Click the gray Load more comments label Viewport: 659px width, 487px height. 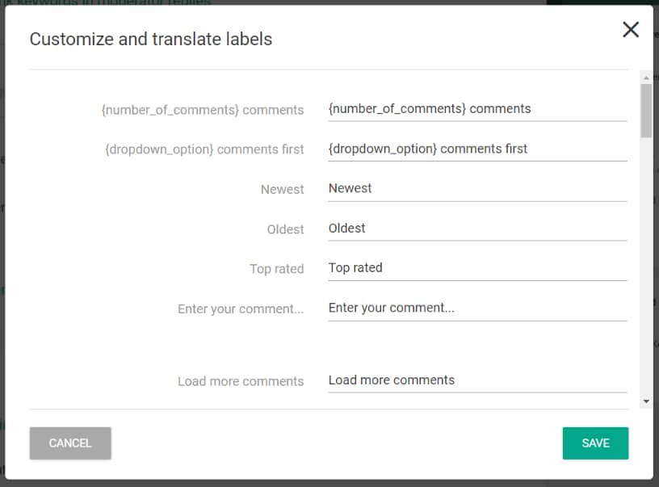point(241,381)
